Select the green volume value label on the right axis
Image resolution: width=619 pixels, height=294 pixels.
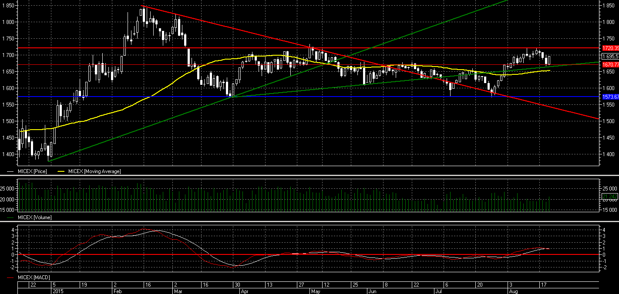pos(610,197)
